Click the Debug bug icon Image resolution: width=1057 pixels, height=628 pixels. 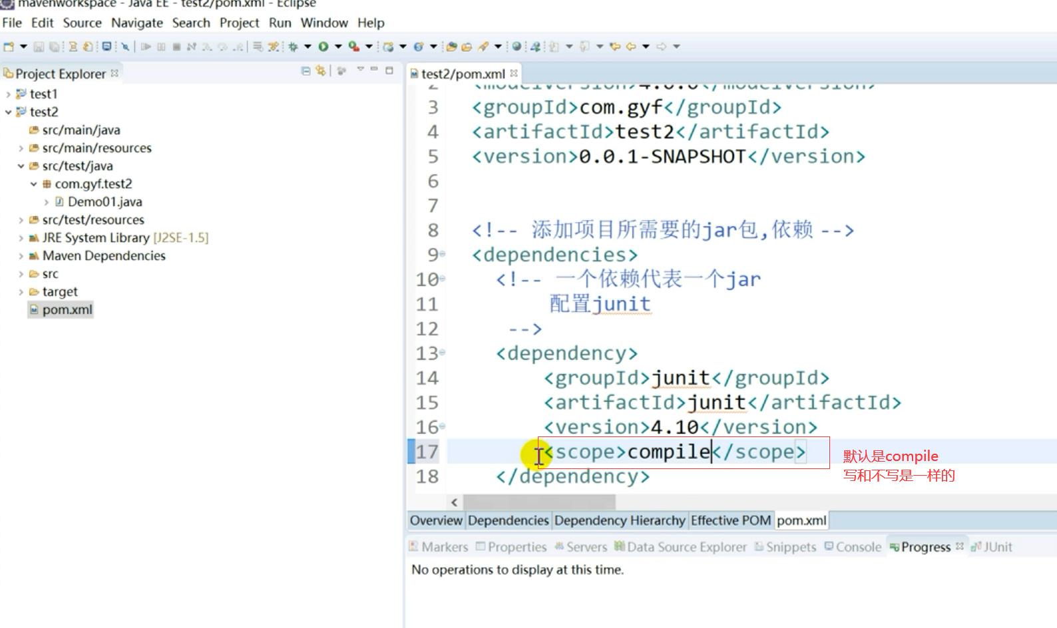pyautogui.click(x=293, y=47)
